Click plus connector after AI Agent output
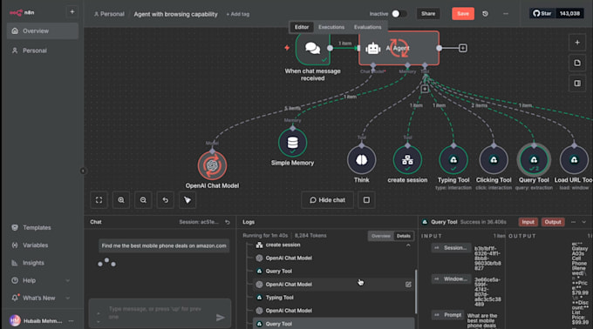593x329 pixels. coord(462,48)
